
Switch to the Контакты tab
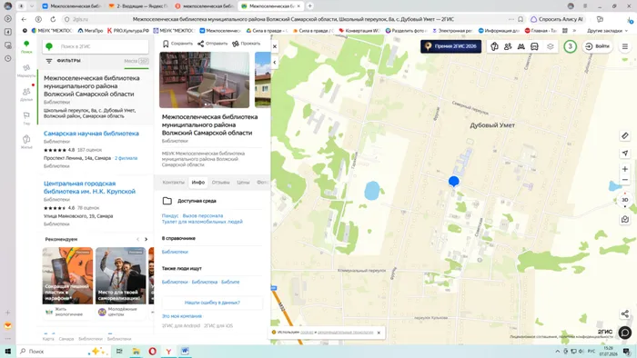tap(174, 183)
